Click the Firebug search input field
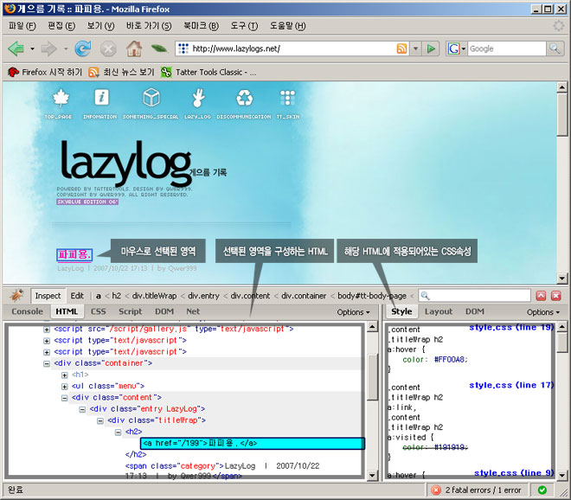Image resolution: width=571 pixels, height=500 pixels. pos(474,296)
